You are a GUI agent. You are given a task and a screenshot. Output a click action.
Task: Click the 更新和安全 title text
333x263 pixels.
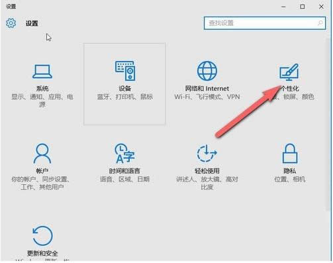click(42, 253)
